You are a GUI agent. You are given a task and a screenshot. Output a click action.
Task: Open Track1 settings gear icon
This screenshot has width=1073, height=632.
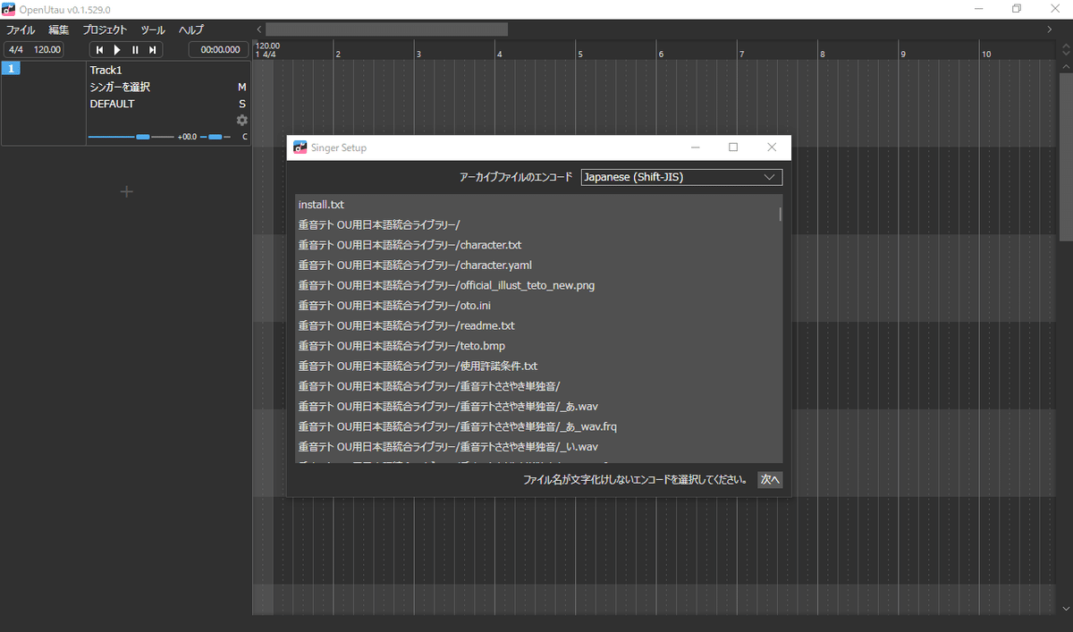(x=241, y=120)
